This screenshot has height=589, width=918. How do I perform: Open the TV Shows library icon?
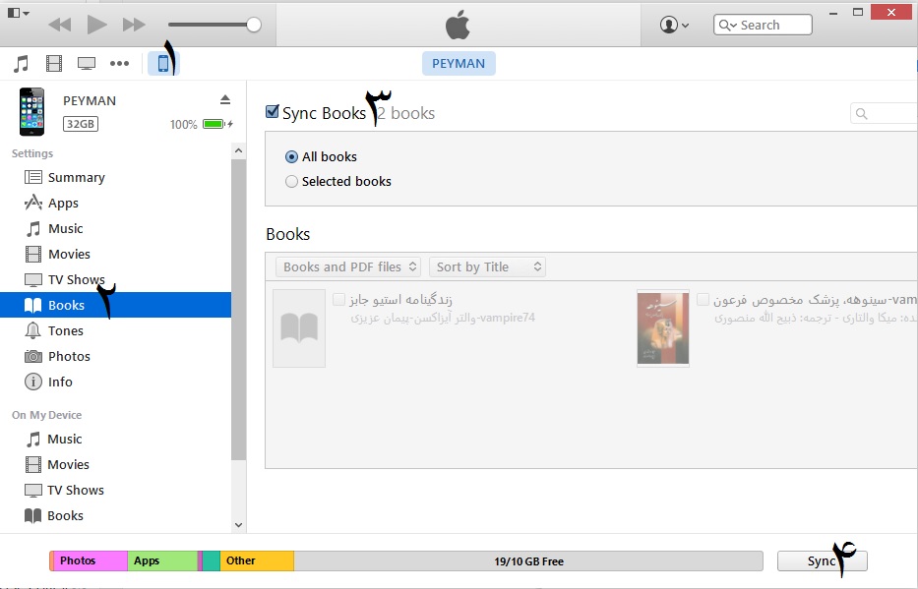click(87, 63)
